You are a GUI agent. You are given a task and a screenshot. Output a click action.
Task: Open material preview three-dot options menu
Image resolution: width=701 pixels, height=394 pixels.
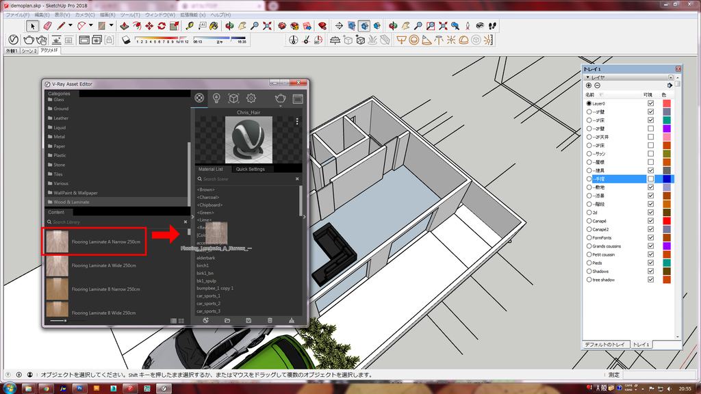(x=297, y=121)
